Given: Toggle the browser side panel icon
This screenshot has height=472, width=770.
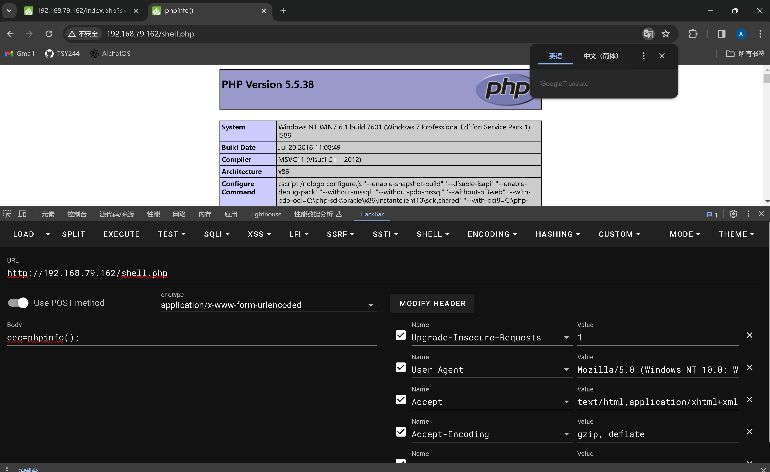Looking at the screenshot, I should pyautogui.click(x=721, y=34).
